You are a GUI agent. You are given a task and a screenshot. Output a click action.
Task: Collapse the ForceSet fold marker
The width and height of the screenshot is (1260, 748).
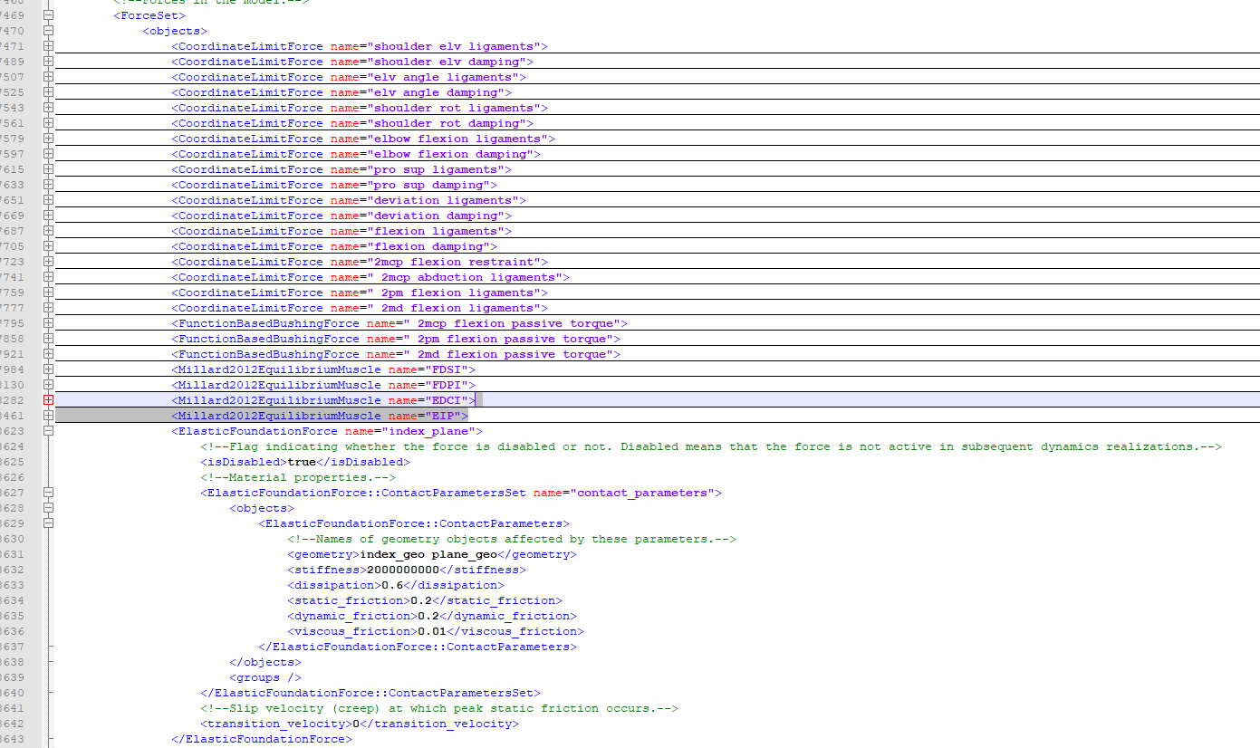tap(48, 15)
